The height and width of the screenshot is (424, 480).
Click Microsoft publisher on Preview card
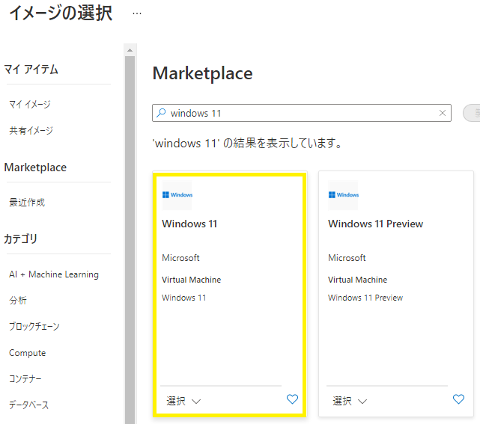tap(347, 258)
